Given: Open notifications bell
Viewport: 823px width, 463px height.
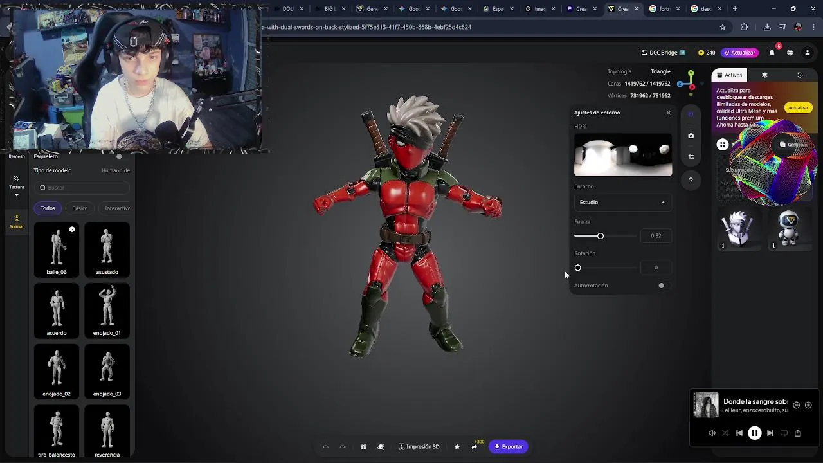Looking at the screenshot, I should pos(772,53).
